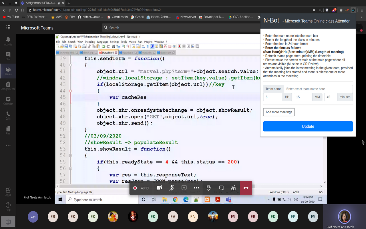Open Chat in the Teams sidebar

tap(8, 56)
